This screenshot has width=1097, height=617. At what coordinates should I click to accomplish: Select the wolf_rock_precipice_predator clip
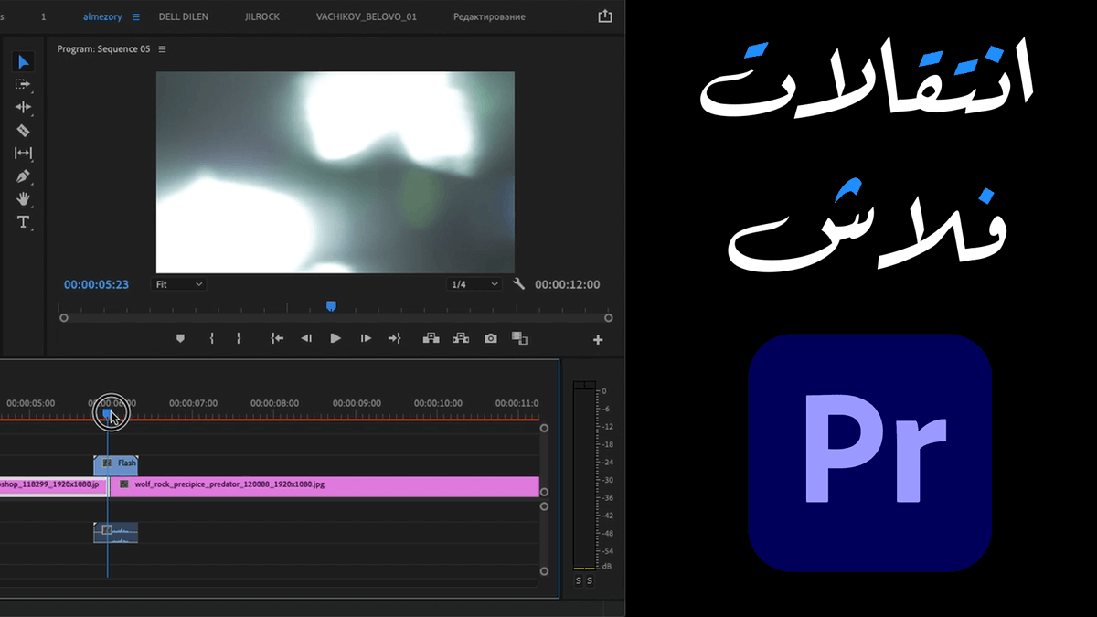(325, 486)
